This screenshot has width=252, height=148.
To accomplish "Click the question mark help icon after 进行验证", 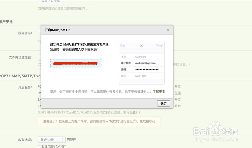I will click(135, 121).
